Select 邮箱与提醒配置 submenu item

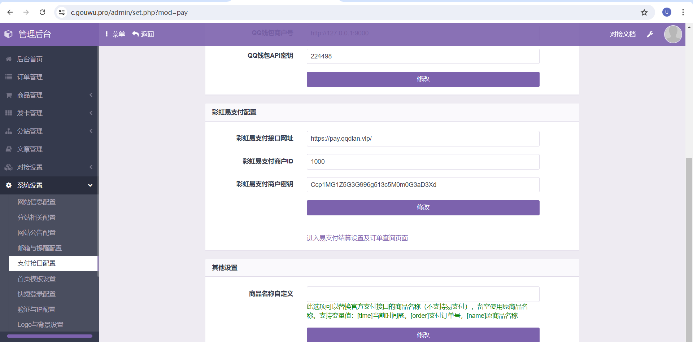tap(40, 248)
